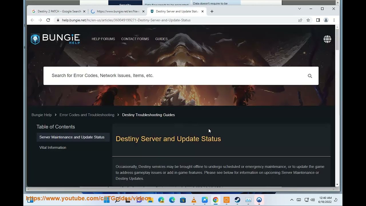
Task: Click the browser back arrow
Action: pyautogui.click(x=32, y=20)
